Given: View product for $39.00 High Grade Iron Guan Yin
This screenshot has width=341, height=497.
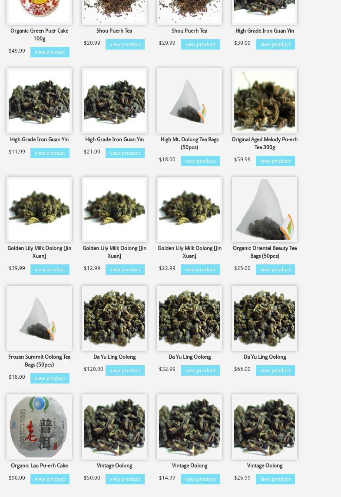Looking at the screenshot, I should (x=275, y=44).
